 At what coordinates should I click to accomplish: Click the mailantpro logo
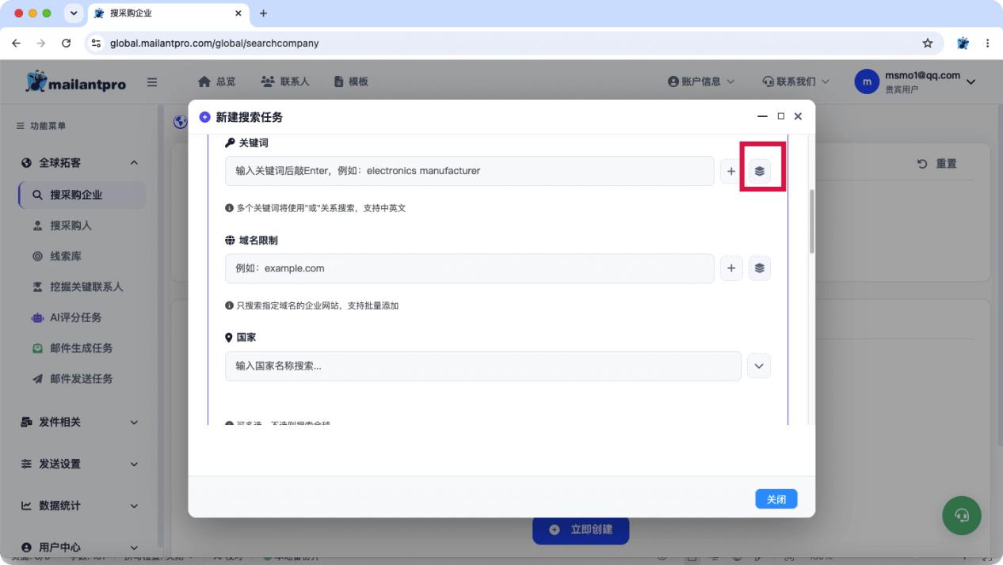[75, 82]
